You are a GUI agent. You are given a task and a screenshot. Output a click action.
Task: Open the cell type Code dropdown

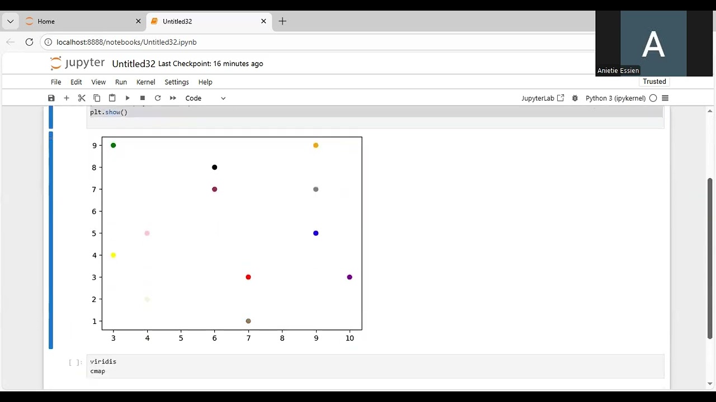pos(205,98)
